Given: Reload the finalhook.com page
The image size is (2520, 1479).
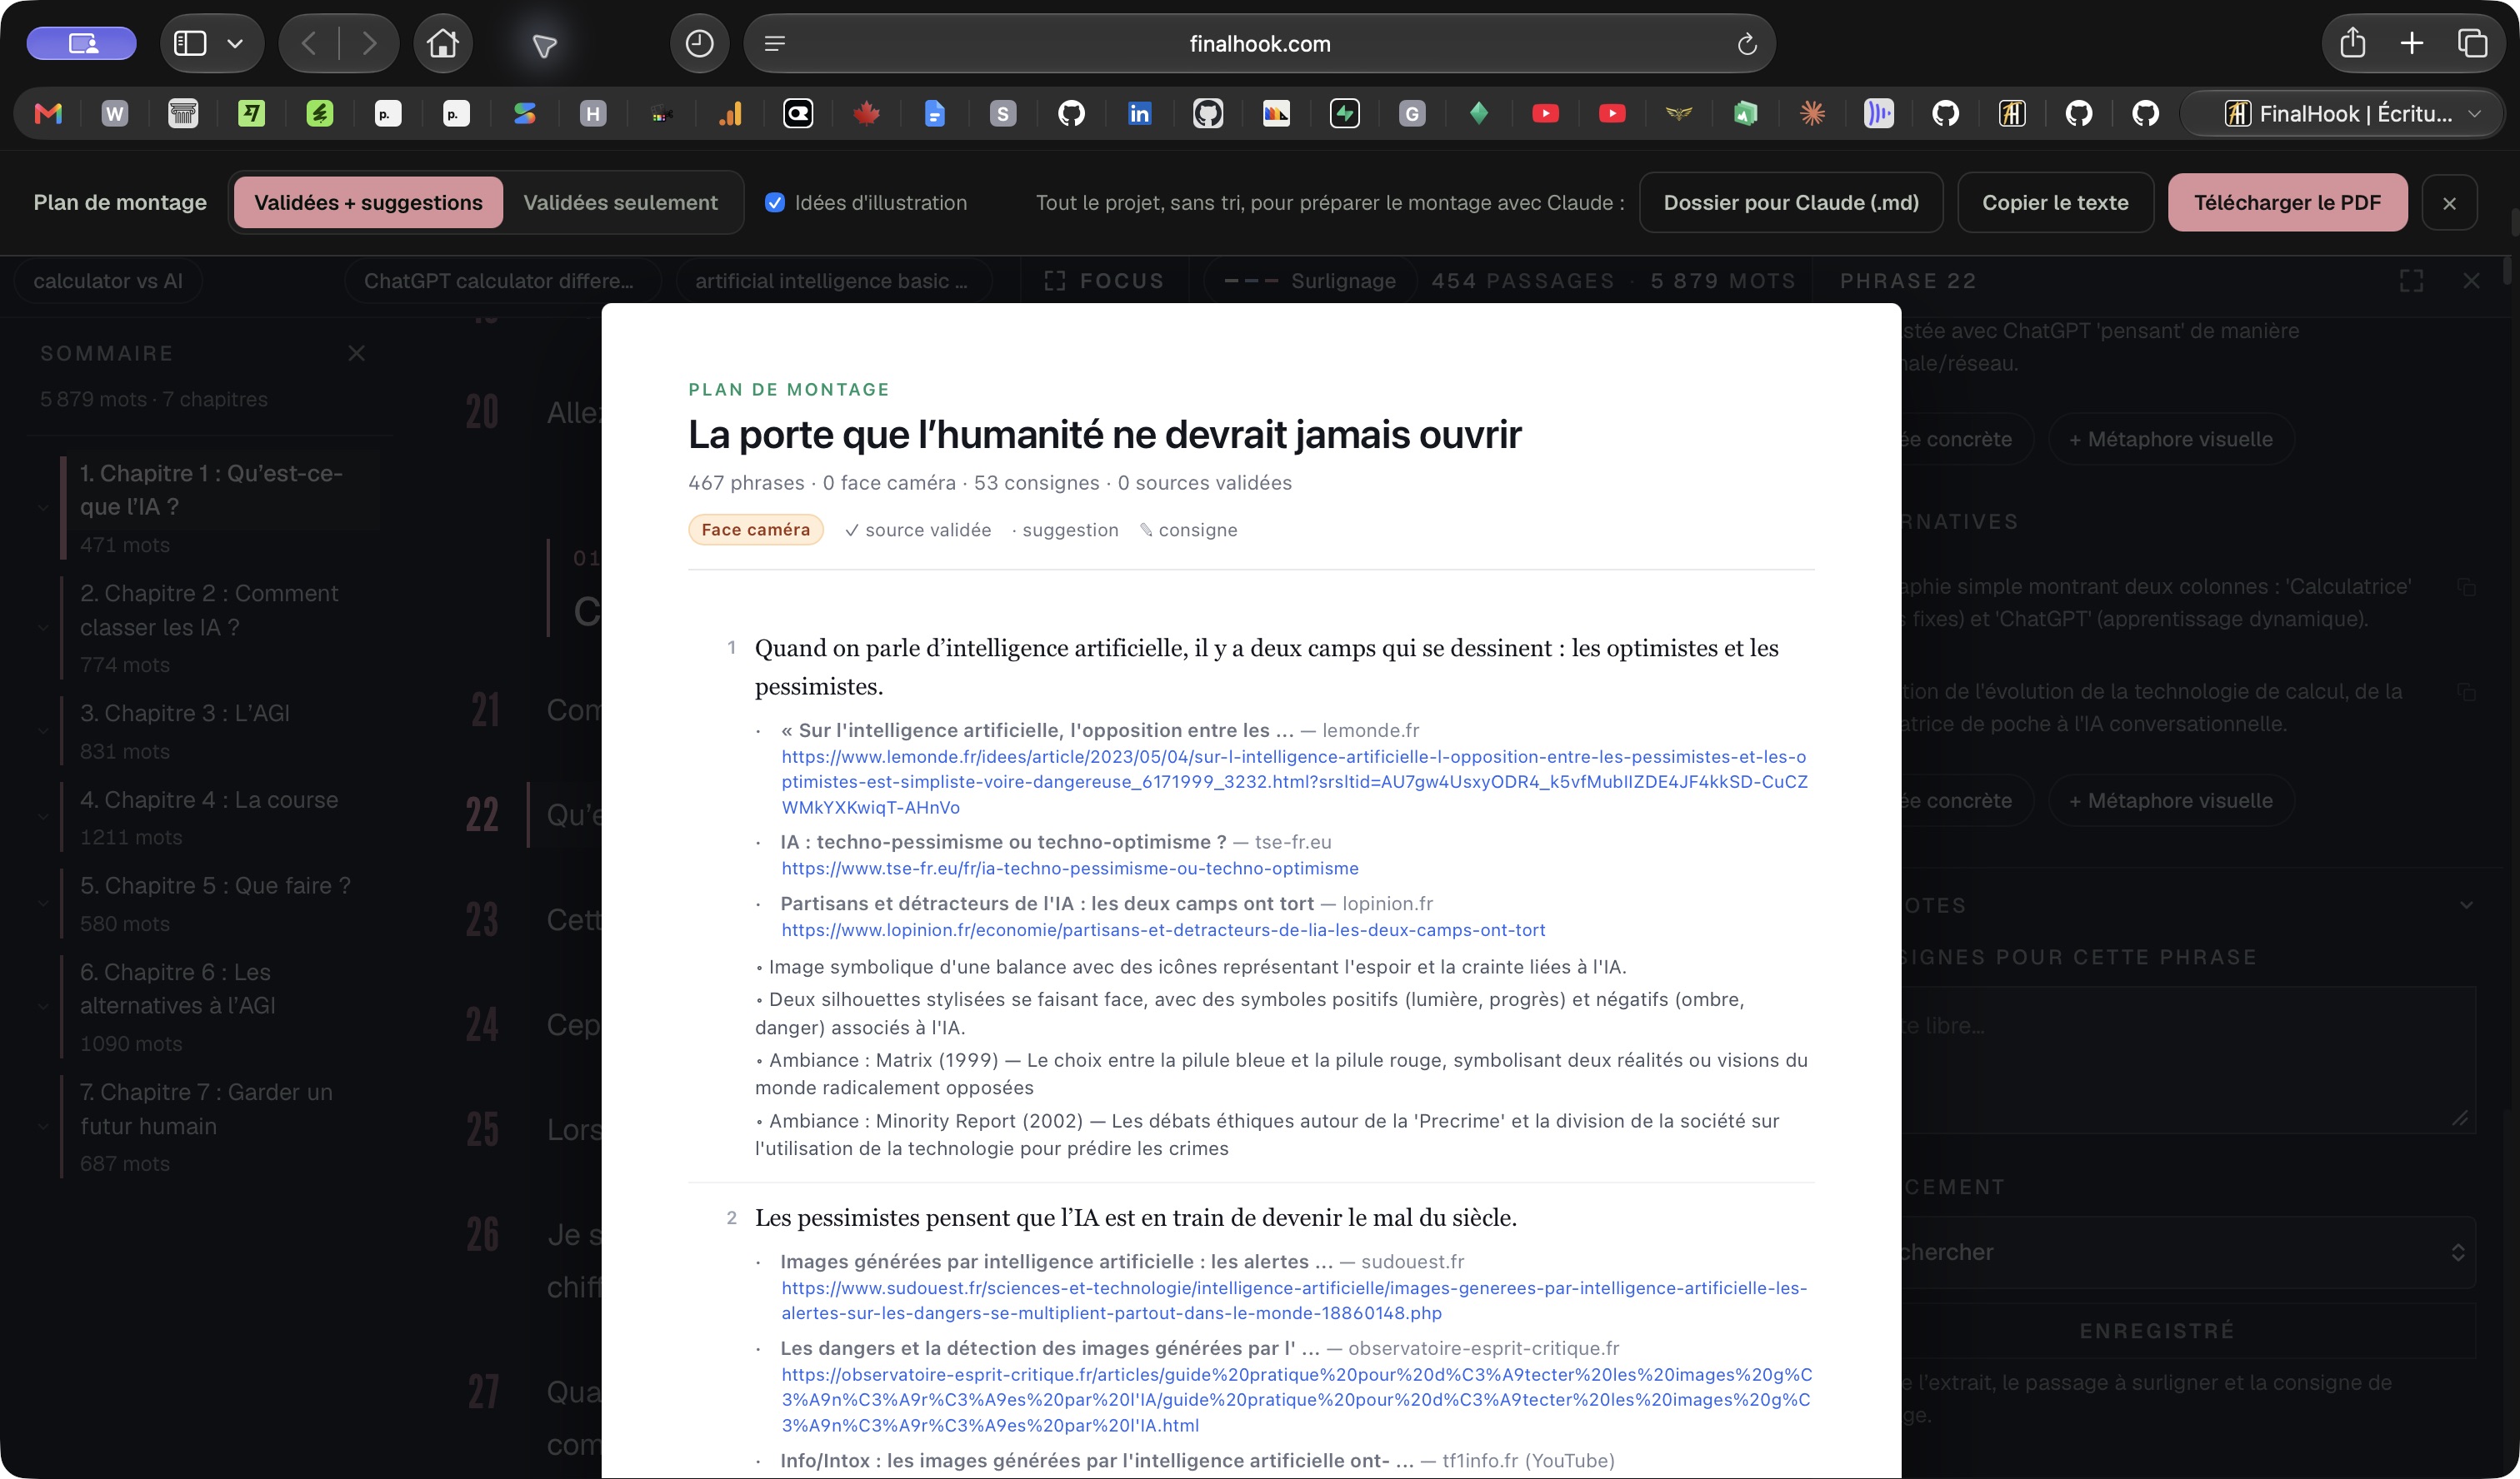Looking at the screenshot, I should coord(1746,44).
